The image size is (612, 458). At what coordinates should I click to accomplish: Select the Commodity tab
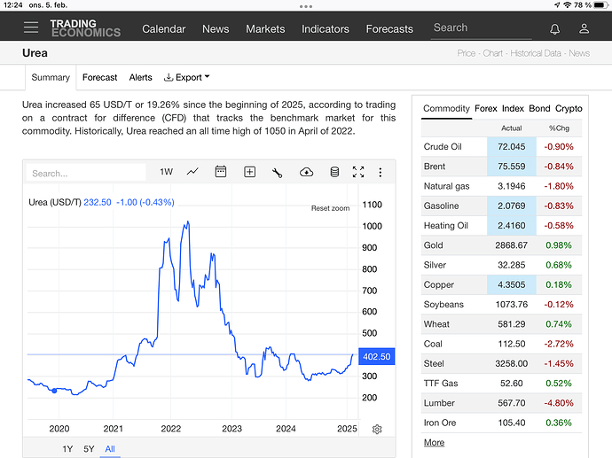[x=446, y=108]
